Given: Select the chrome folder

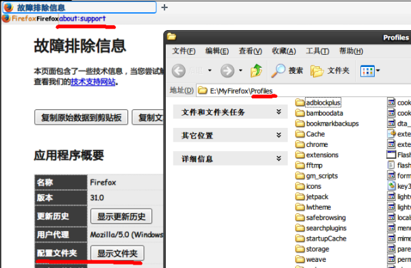Looking at the screenshot, I should click(x=312, y=144).
